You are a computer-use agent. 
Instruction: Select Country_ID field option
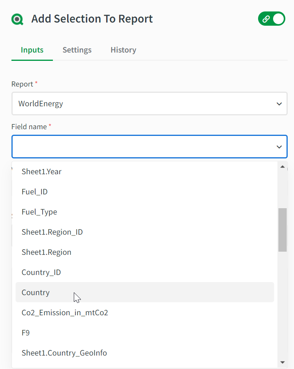pos(41,272)
